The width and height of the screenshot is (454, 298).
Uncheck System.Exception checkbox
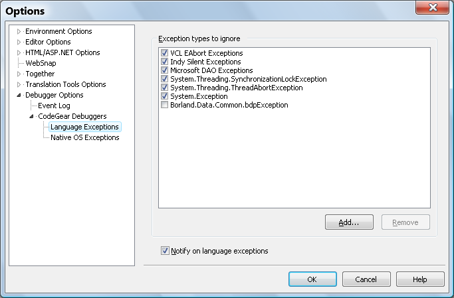[164, 96]
